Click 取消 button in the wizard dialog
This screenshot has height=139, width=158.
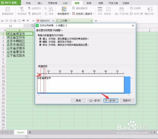tap(78, 100)
